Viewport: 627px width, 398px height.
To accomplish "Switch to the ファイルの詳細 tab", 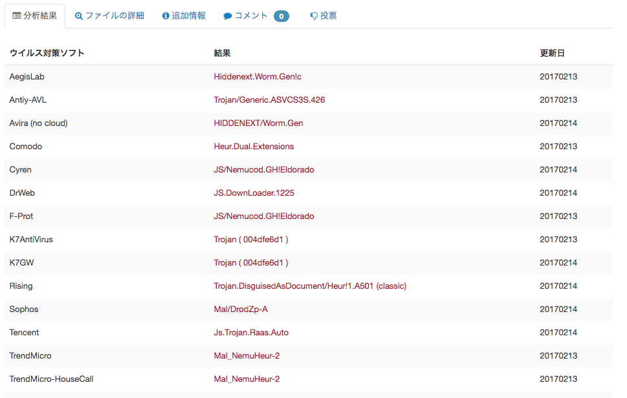I will point(109,16).
